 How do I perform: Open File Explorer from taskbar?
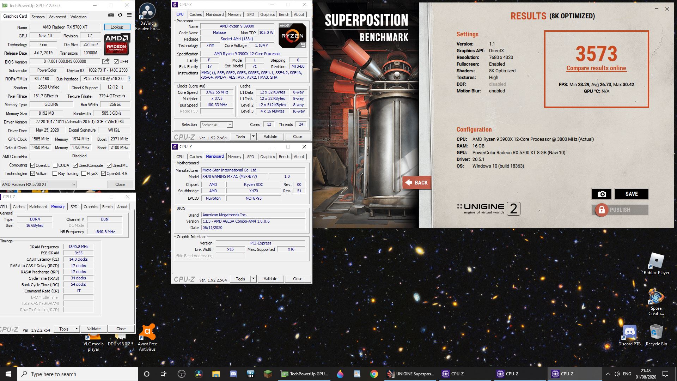[216, 374]
